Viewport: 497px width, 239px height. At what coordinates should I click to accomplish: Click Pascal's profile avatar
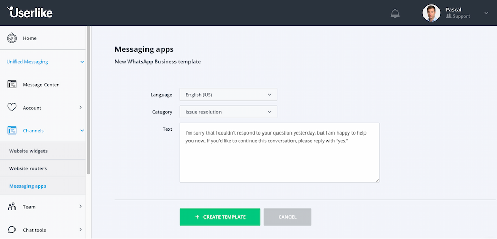coord(431,13)
